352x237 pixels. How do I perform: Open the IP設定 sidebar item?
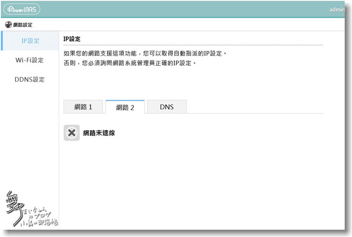click(x=30, y=41)
